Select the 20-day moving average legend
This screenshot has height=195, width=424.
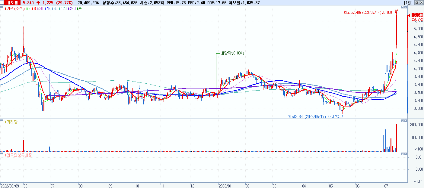(40, 8)
